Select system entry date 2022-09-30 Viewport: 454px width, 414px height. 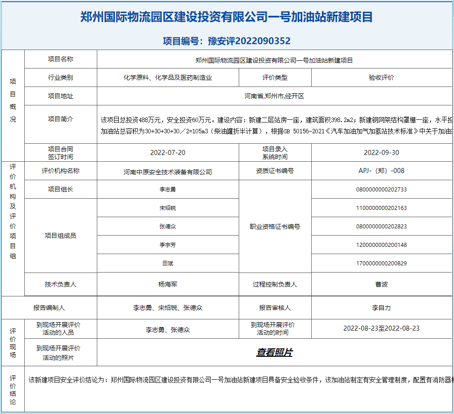click(381, 153)
